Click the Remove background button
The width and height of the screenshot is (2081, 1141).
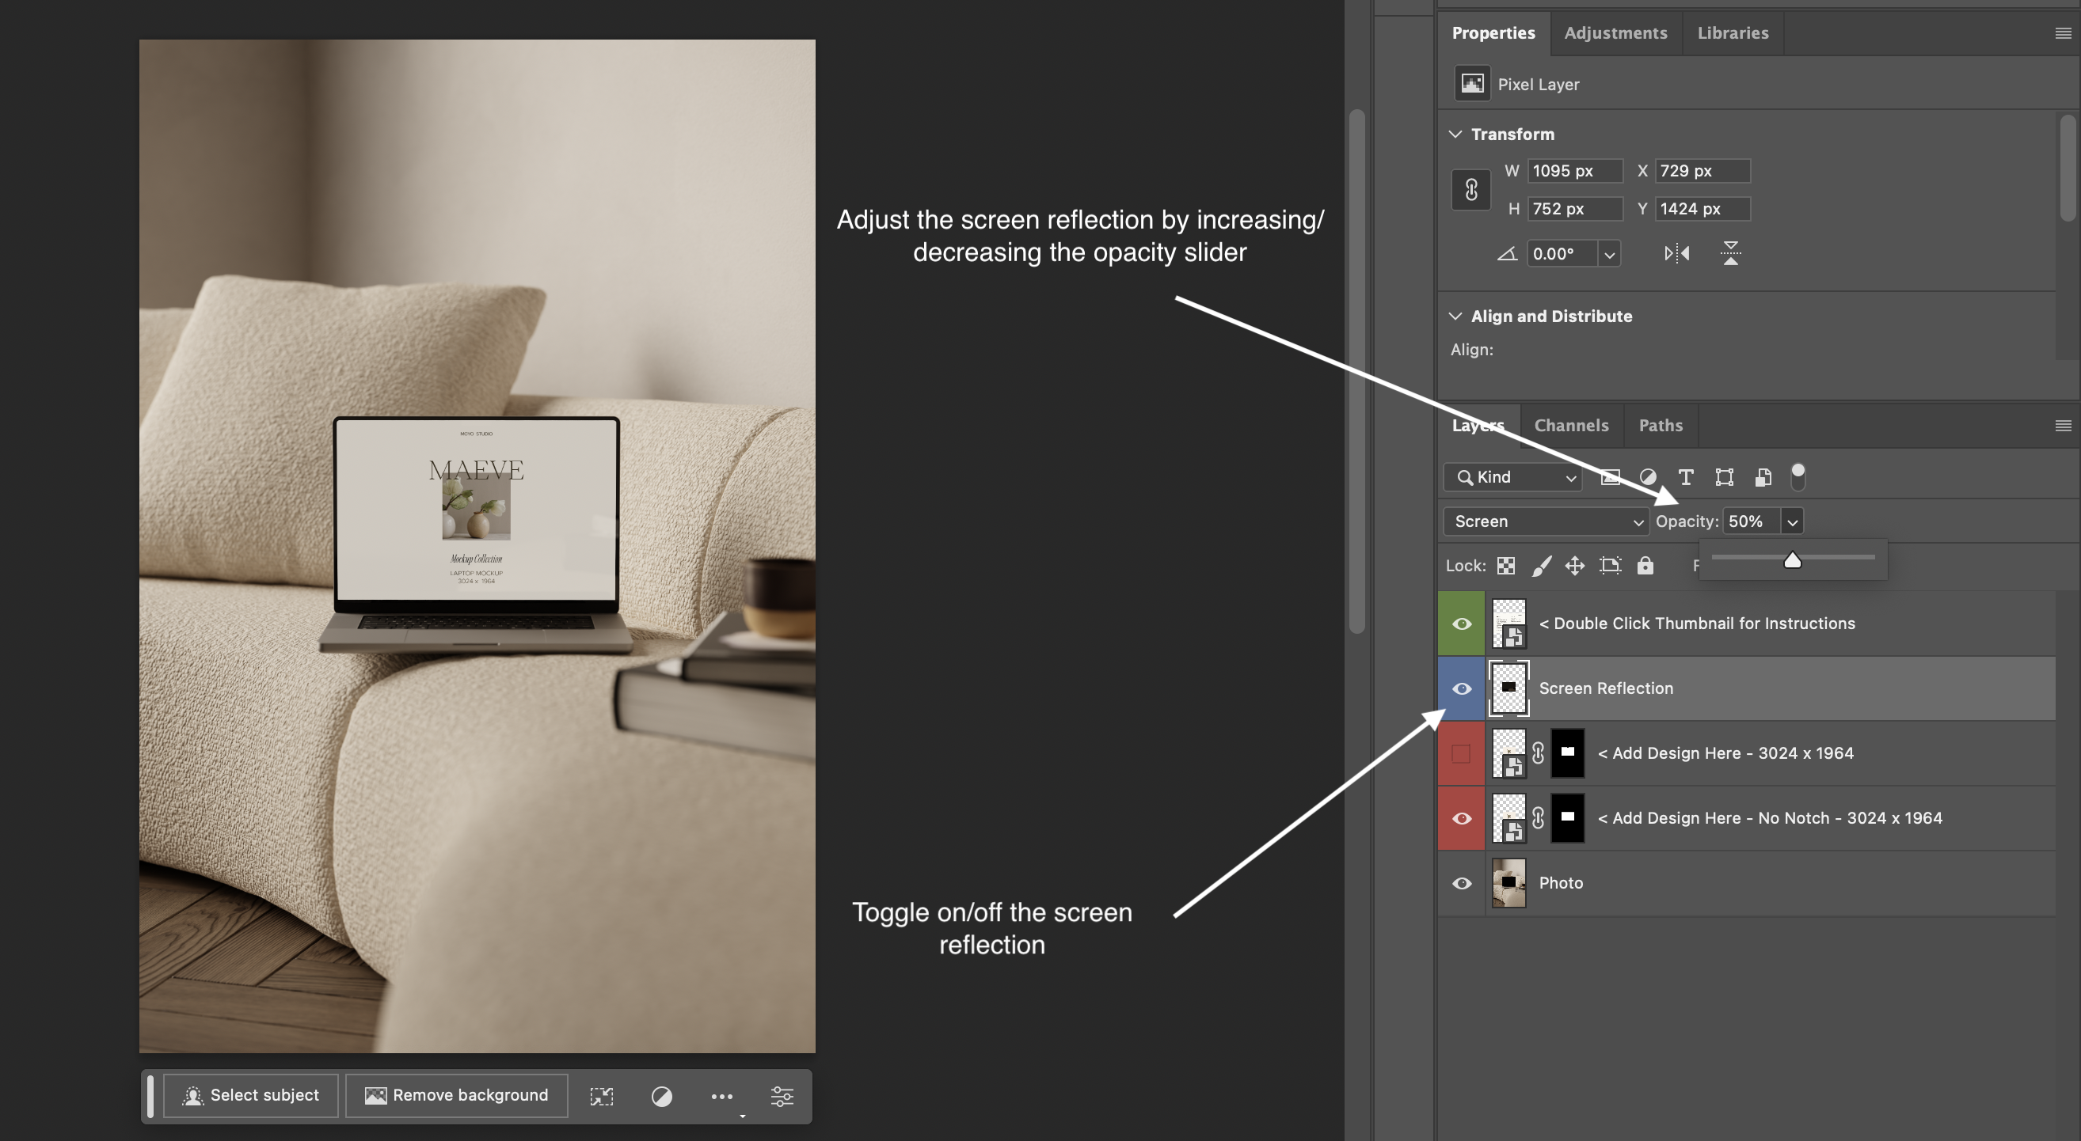(456, 1095)
